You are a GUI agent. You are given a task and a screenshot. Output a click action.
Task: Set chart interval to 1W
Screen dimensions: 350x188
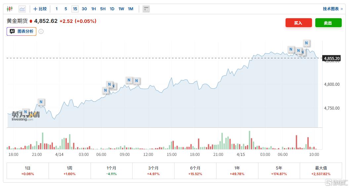(121, 9)
